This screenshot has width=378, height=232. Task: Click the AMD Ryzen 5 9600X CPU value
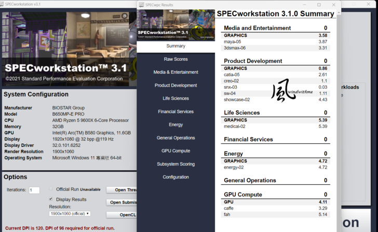coord(90,120)
